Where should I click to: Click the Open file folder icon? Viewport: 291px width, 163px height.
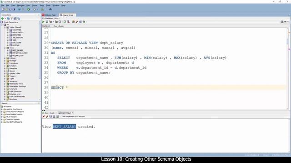7,9
